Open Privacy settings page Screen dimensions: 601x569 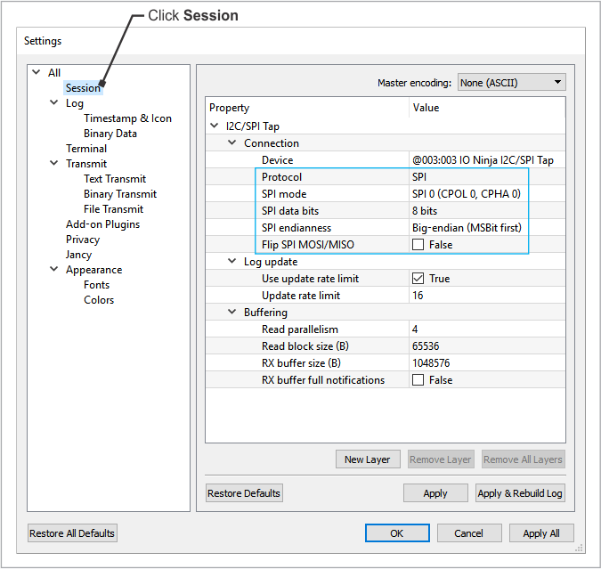point(83,240)
